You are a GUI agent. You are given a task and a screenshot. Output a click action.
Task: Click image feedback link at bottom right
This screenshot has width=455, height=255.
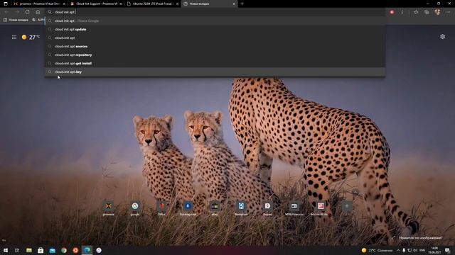point(420,238)
